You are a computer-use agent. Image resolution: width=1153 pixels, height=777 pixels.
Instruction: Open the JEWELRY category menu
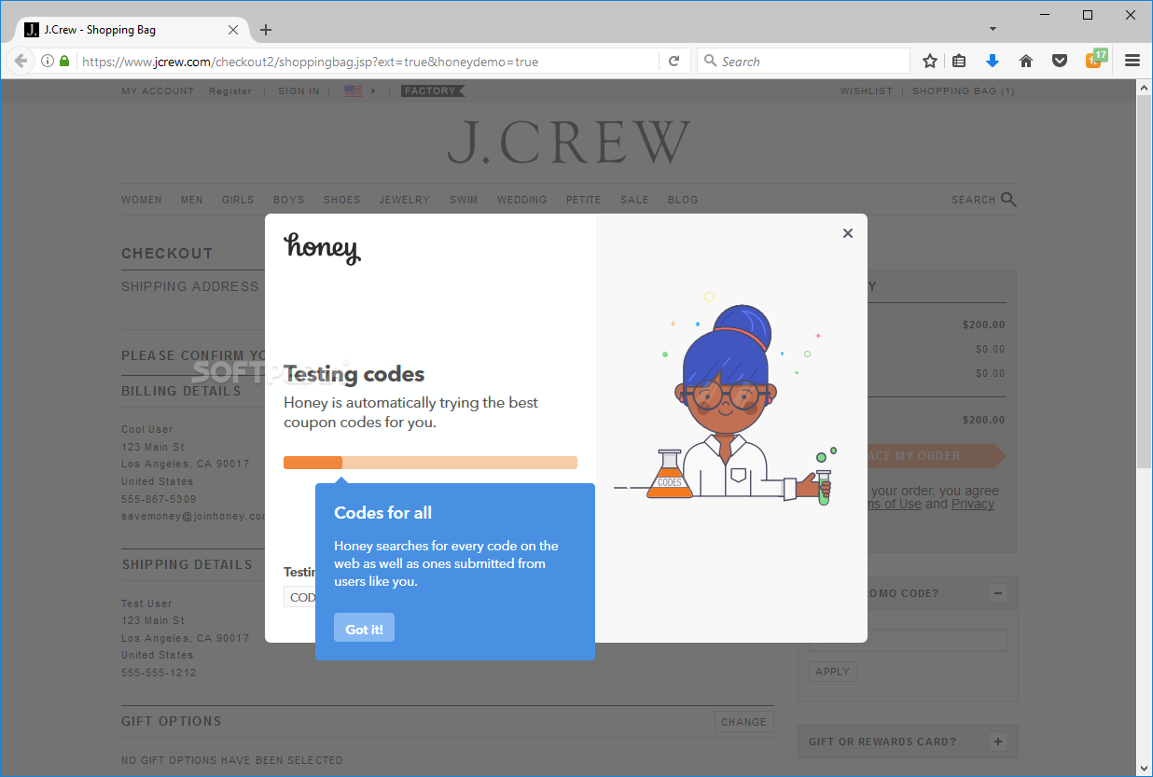(405, 200)
